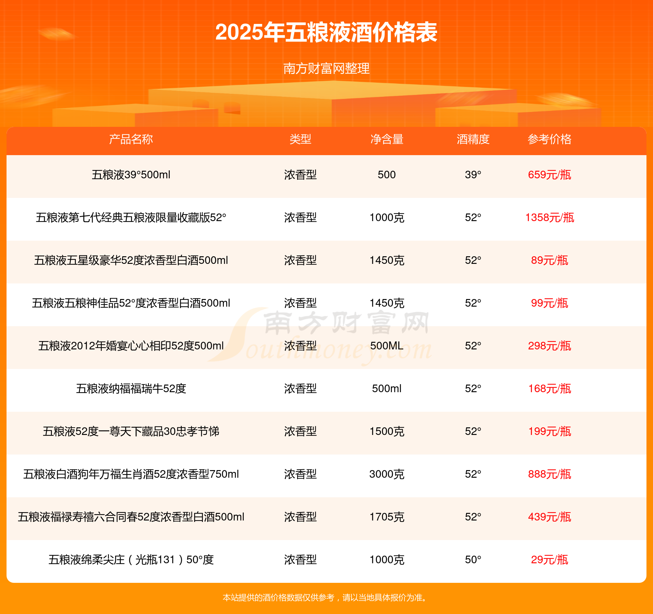Click the price "439元/瓶"

tap(550, 517)
